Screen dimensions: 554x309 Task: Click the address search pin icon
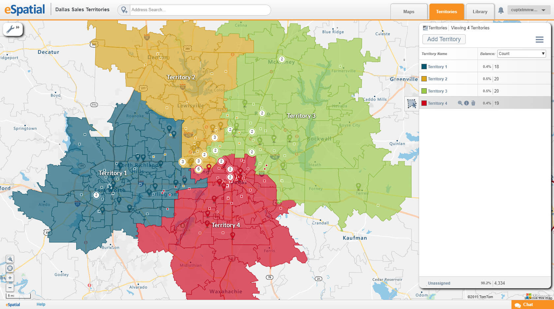tap(124, 10)
